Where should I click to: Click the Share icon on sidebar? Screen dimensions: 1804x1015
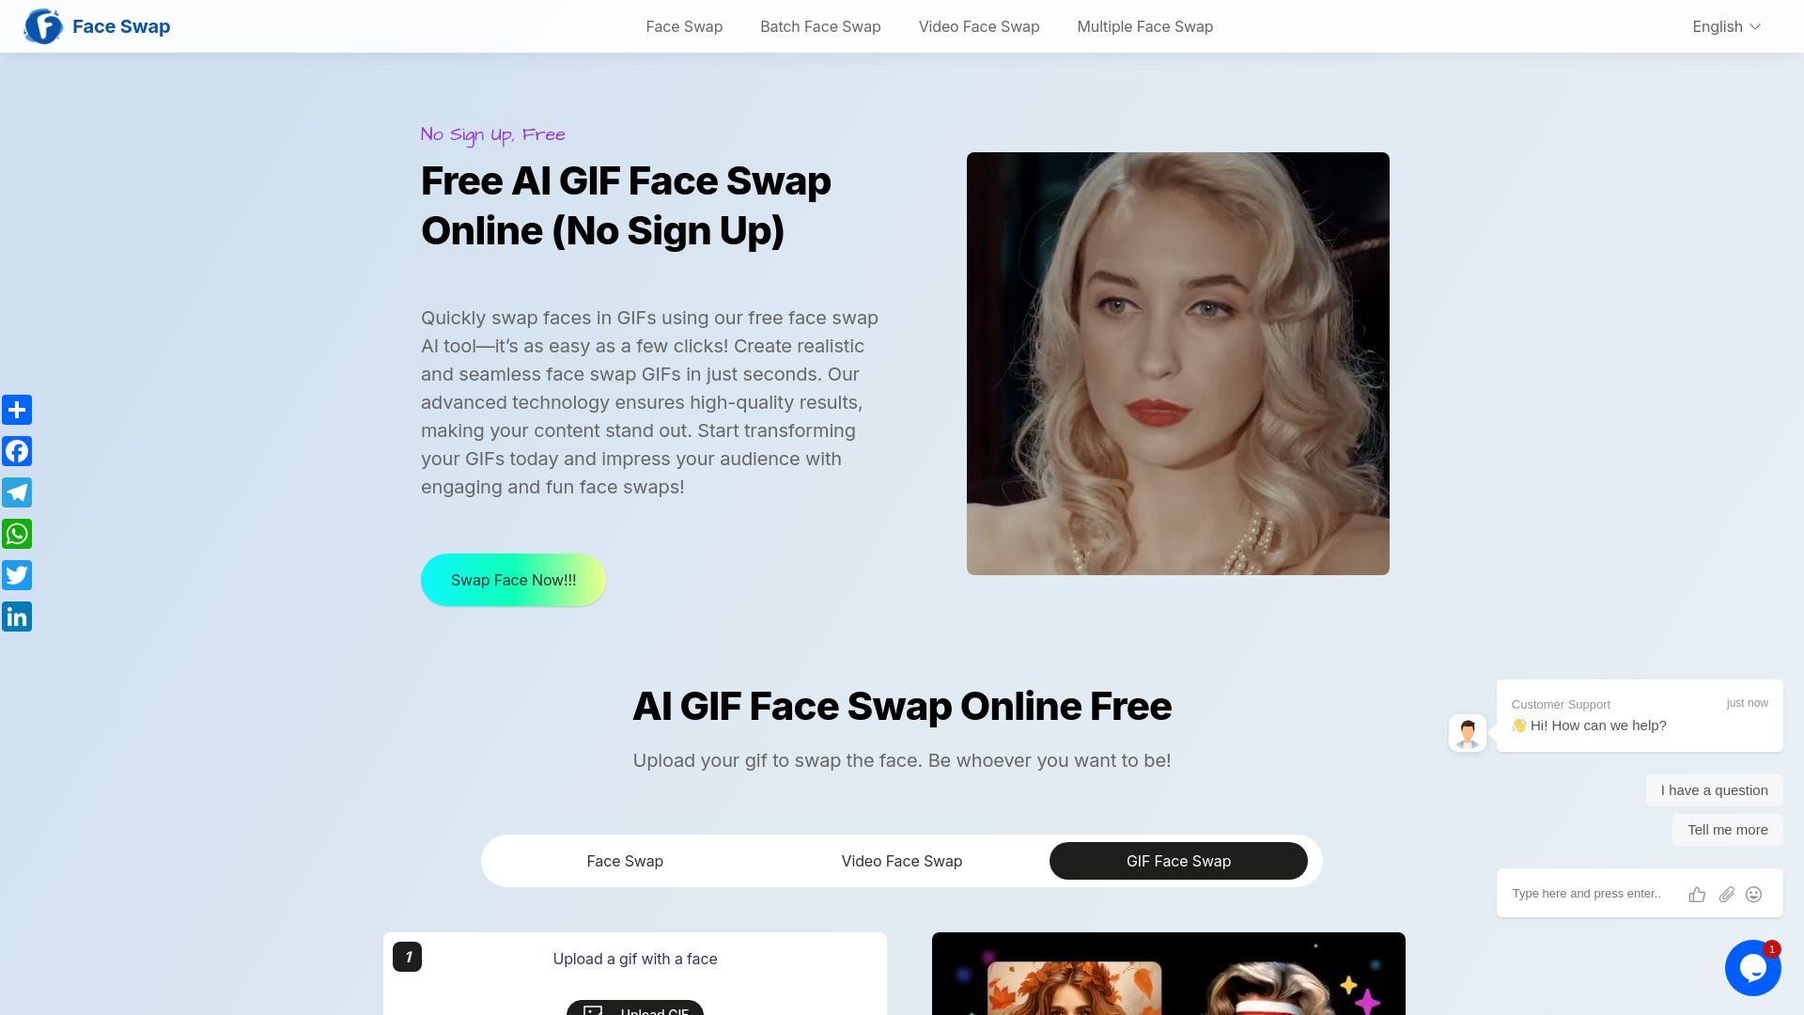click(17, 409)
